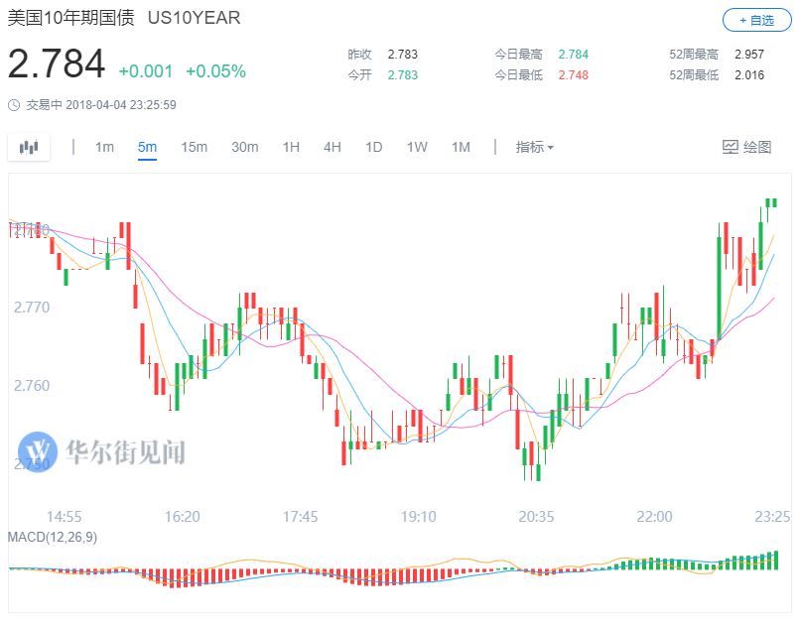This screenshot has width=799, height=626.
Task: Select the 15m interval
Action: (x=195, y=146)
